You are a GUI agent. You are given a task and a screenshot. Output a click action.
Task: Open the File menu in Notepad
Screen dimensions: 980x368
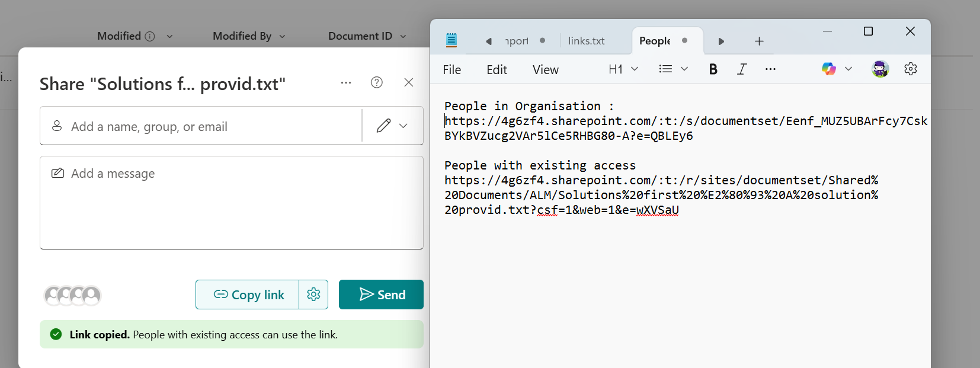452,70
